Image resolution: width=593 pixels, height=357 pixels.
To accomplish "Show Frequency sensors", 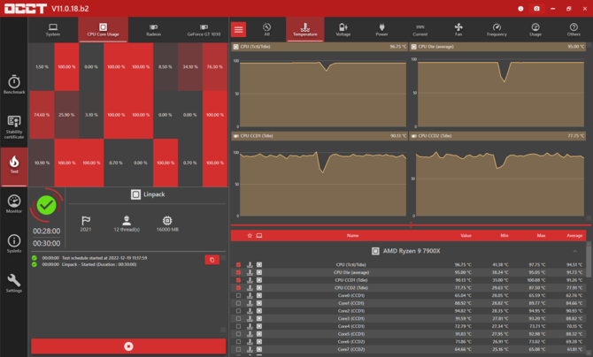I will point(497,29).
